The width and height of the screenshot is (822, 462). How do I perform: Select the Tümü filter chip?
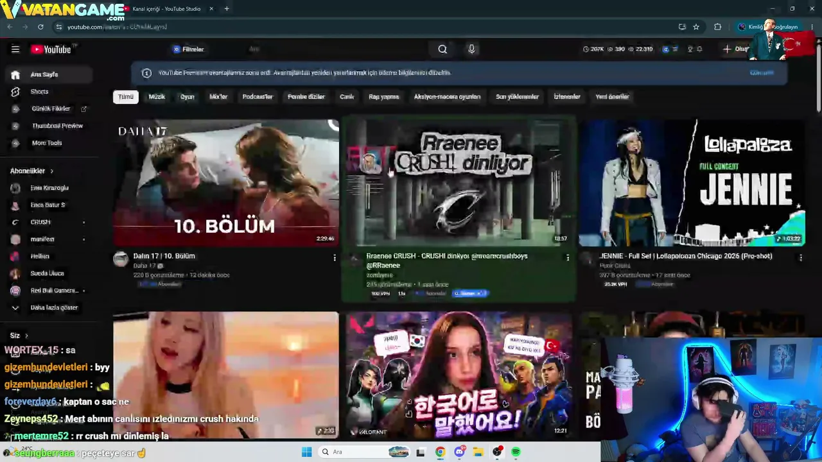(x=126, y=97)
